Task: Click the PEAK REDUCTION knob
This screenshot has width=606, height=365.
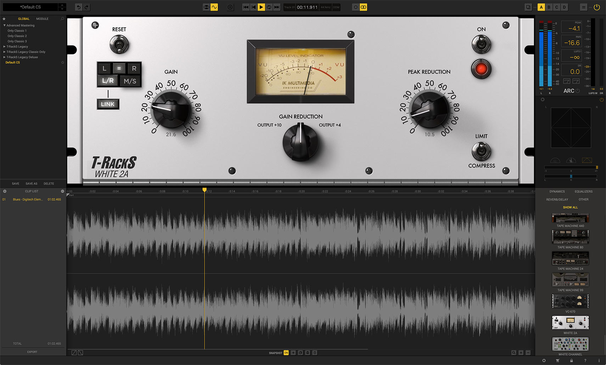Action: 429,109
